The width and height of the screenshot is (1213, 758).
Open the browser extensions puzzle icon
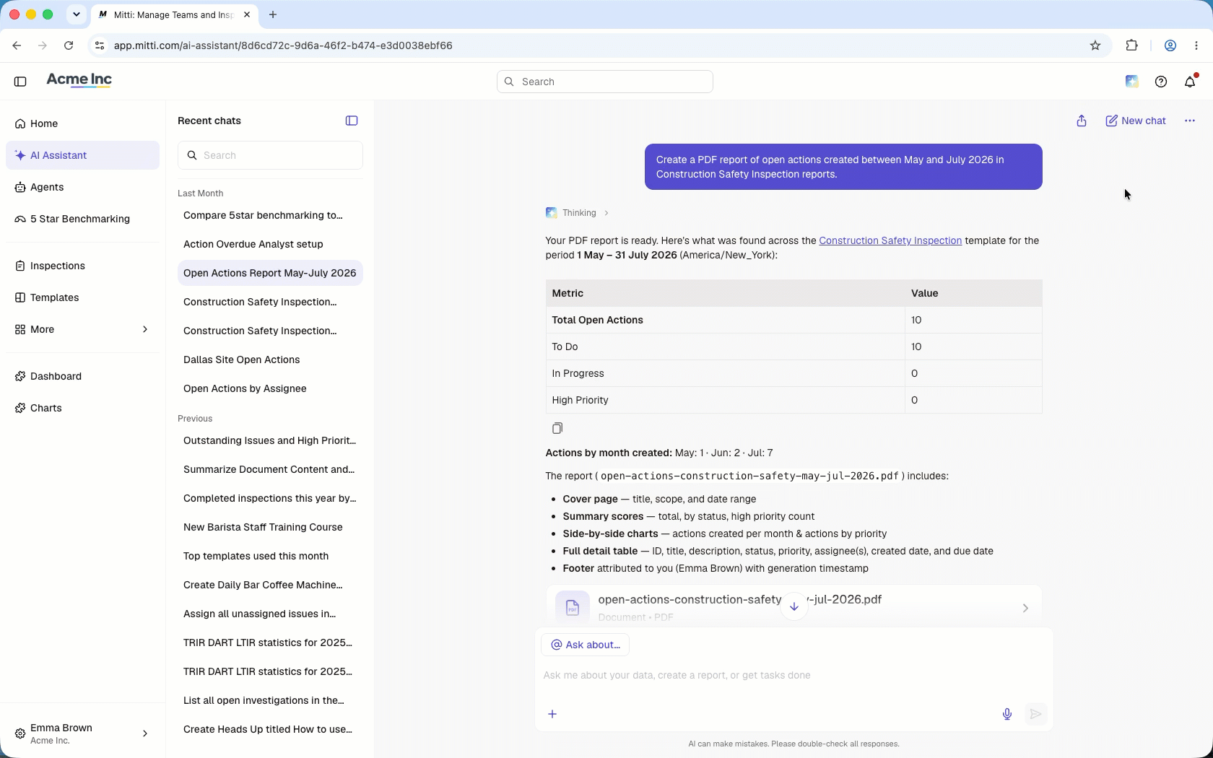click(1132, 45)
